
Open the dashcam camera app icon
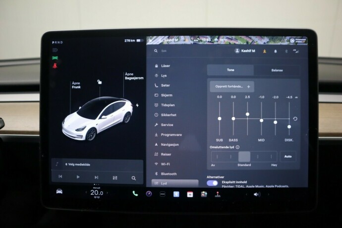coord(149,193)
